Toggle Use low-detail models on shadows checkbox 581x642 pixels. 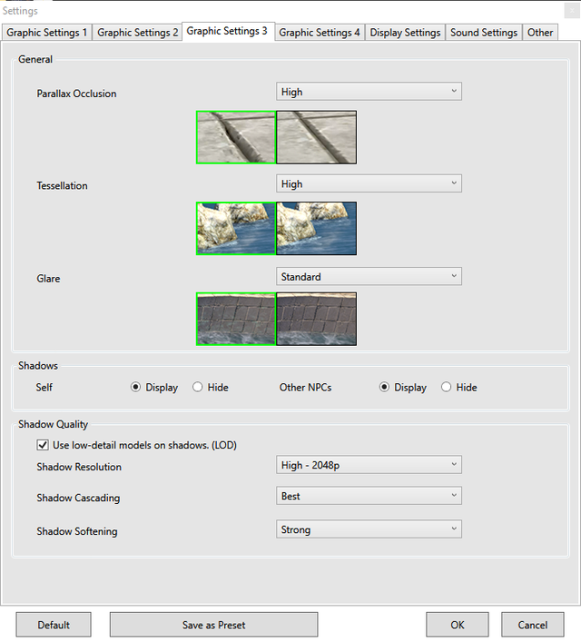[x=43, y=445]
